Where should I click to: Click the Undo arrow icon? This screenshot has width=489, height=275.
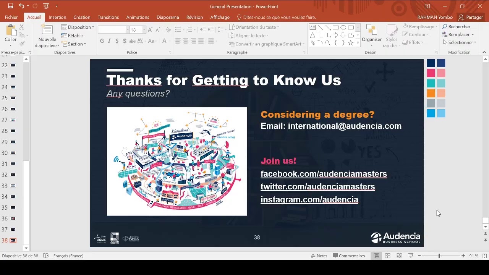click(22, 6)
